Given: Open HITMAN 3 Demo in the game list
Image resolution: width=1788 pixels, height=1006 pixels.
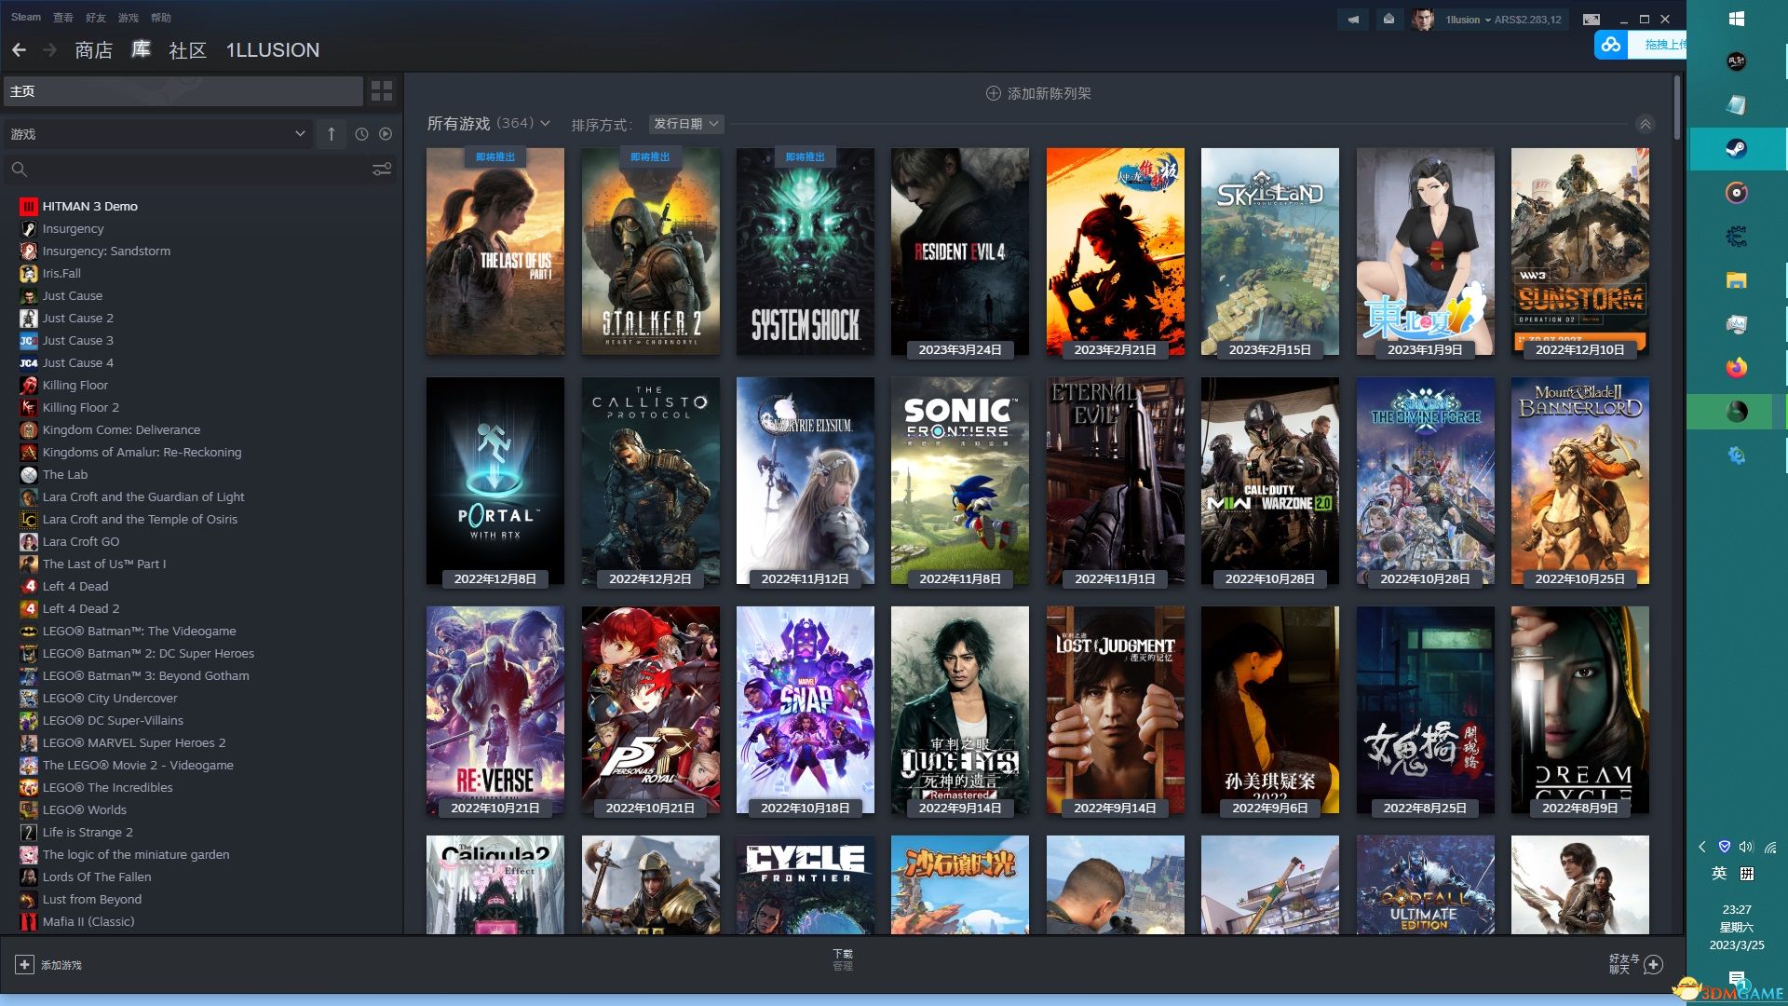Looking at the screenshot, I should pos(89,206).
